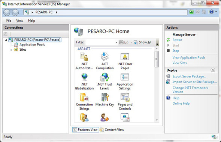Screen dimensions: 221x142
Task: Click the Home toolbar icon
Action: 204,12
